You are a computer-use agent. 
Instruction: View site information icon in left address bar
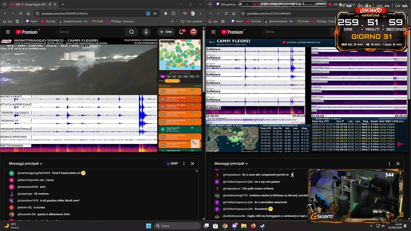pos(37,13)
